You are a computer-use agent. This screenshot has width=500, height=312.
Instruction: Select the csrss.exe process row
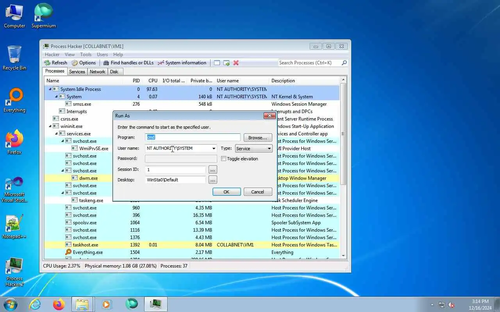191,119
